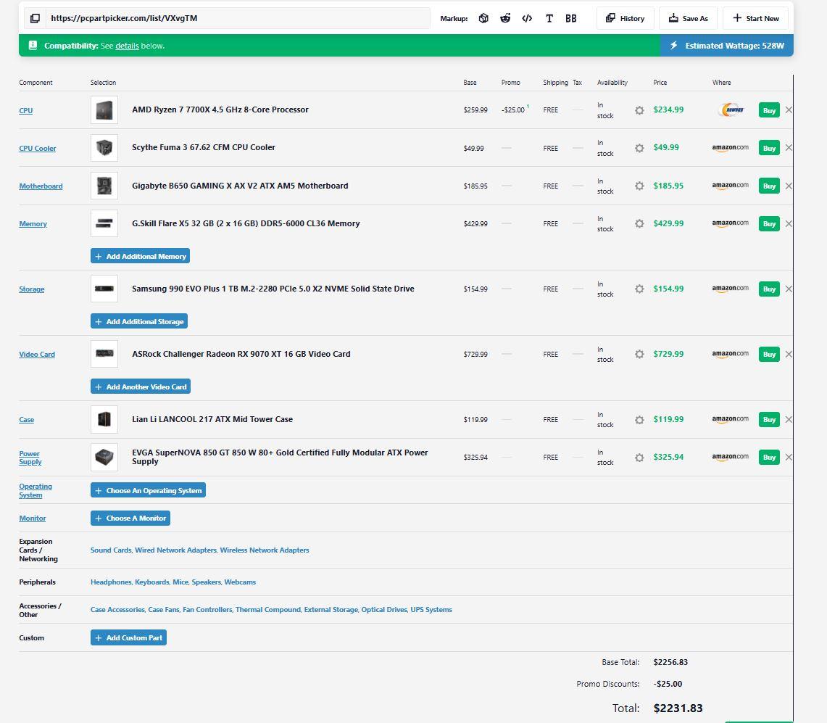Screen dimensions: 827x723
Task: Choose the Reddit markup icon
Action: click(x=505, y=18)
